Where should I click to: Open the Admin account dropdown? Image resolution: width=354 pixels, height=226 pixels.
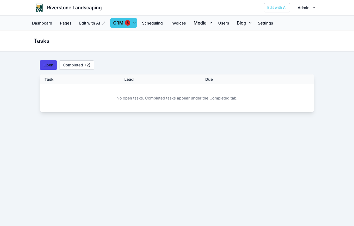pos(306,8)
